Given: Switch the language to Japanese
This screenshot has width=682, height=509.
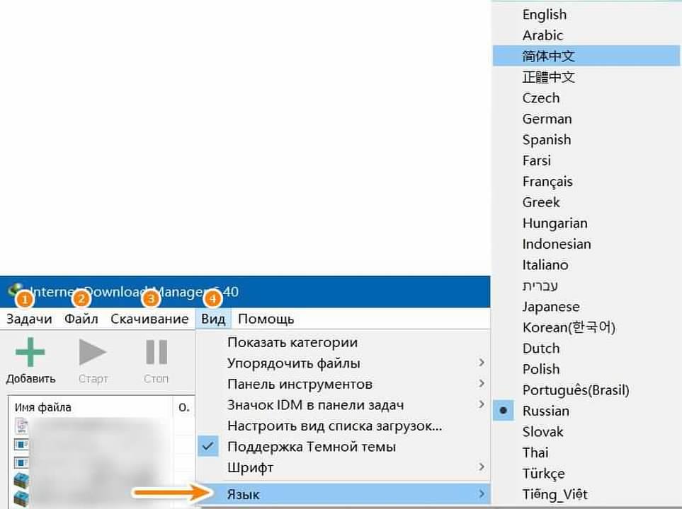Looking at the screenshot, I should pyautogui.click(x=586, y=306).
